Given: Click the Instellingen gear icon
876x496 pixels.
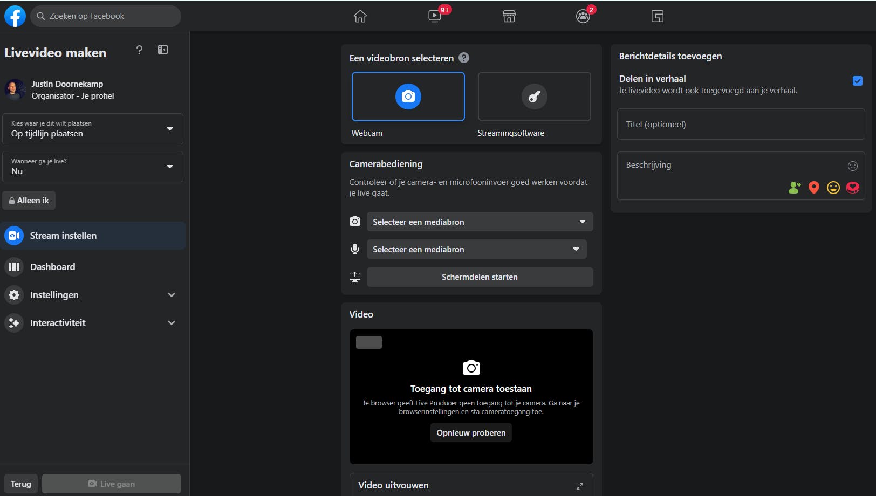Looking at the screenshot, I should pos(14,295).
